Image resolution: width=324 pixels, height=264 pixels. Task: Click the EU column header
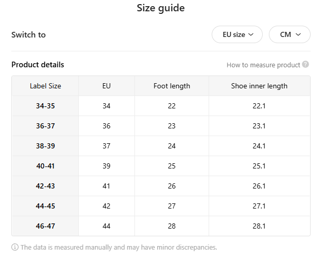point(107,86)
